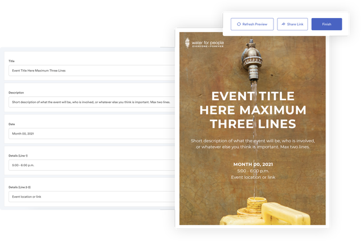
Task: Open the Share Link option
Action: (x=292, y=24)
